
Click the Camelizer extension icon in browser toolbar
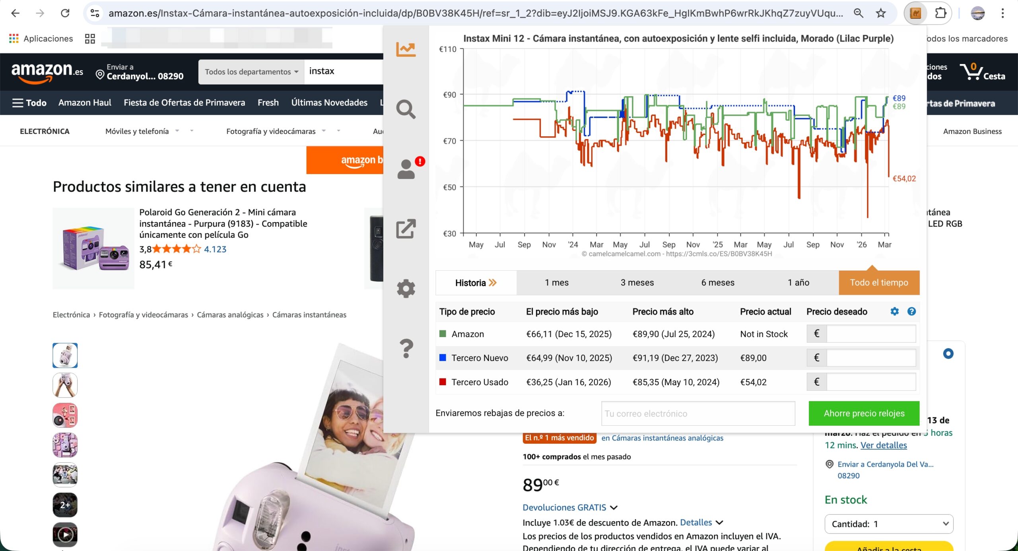tap(914, 13)
